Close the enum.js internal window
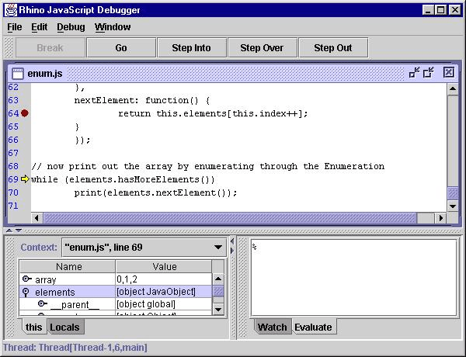 [x=448, y=72]
